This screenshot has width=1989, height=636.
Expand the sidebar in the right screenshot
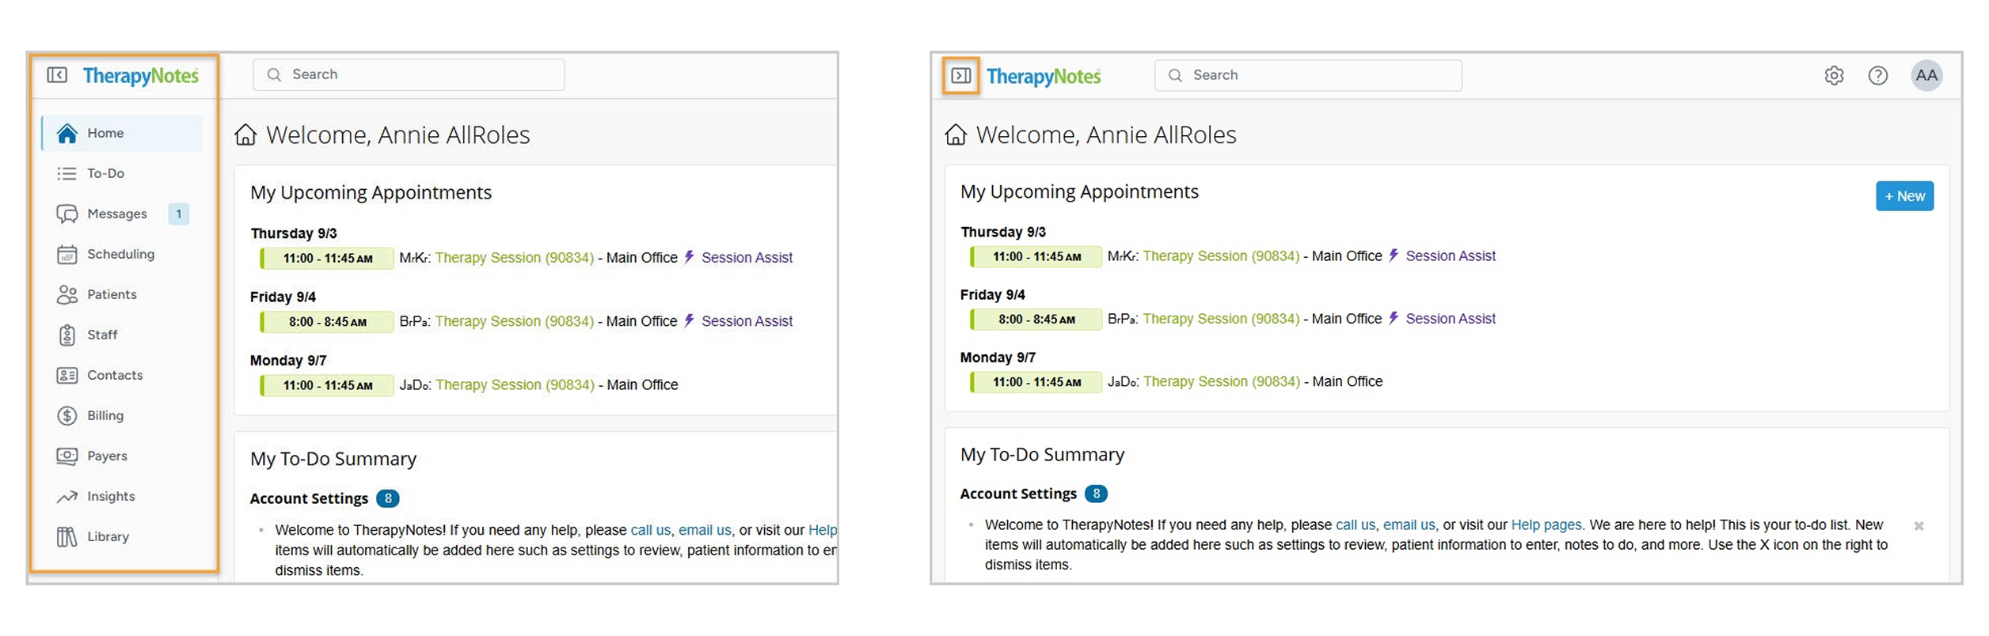960,76
